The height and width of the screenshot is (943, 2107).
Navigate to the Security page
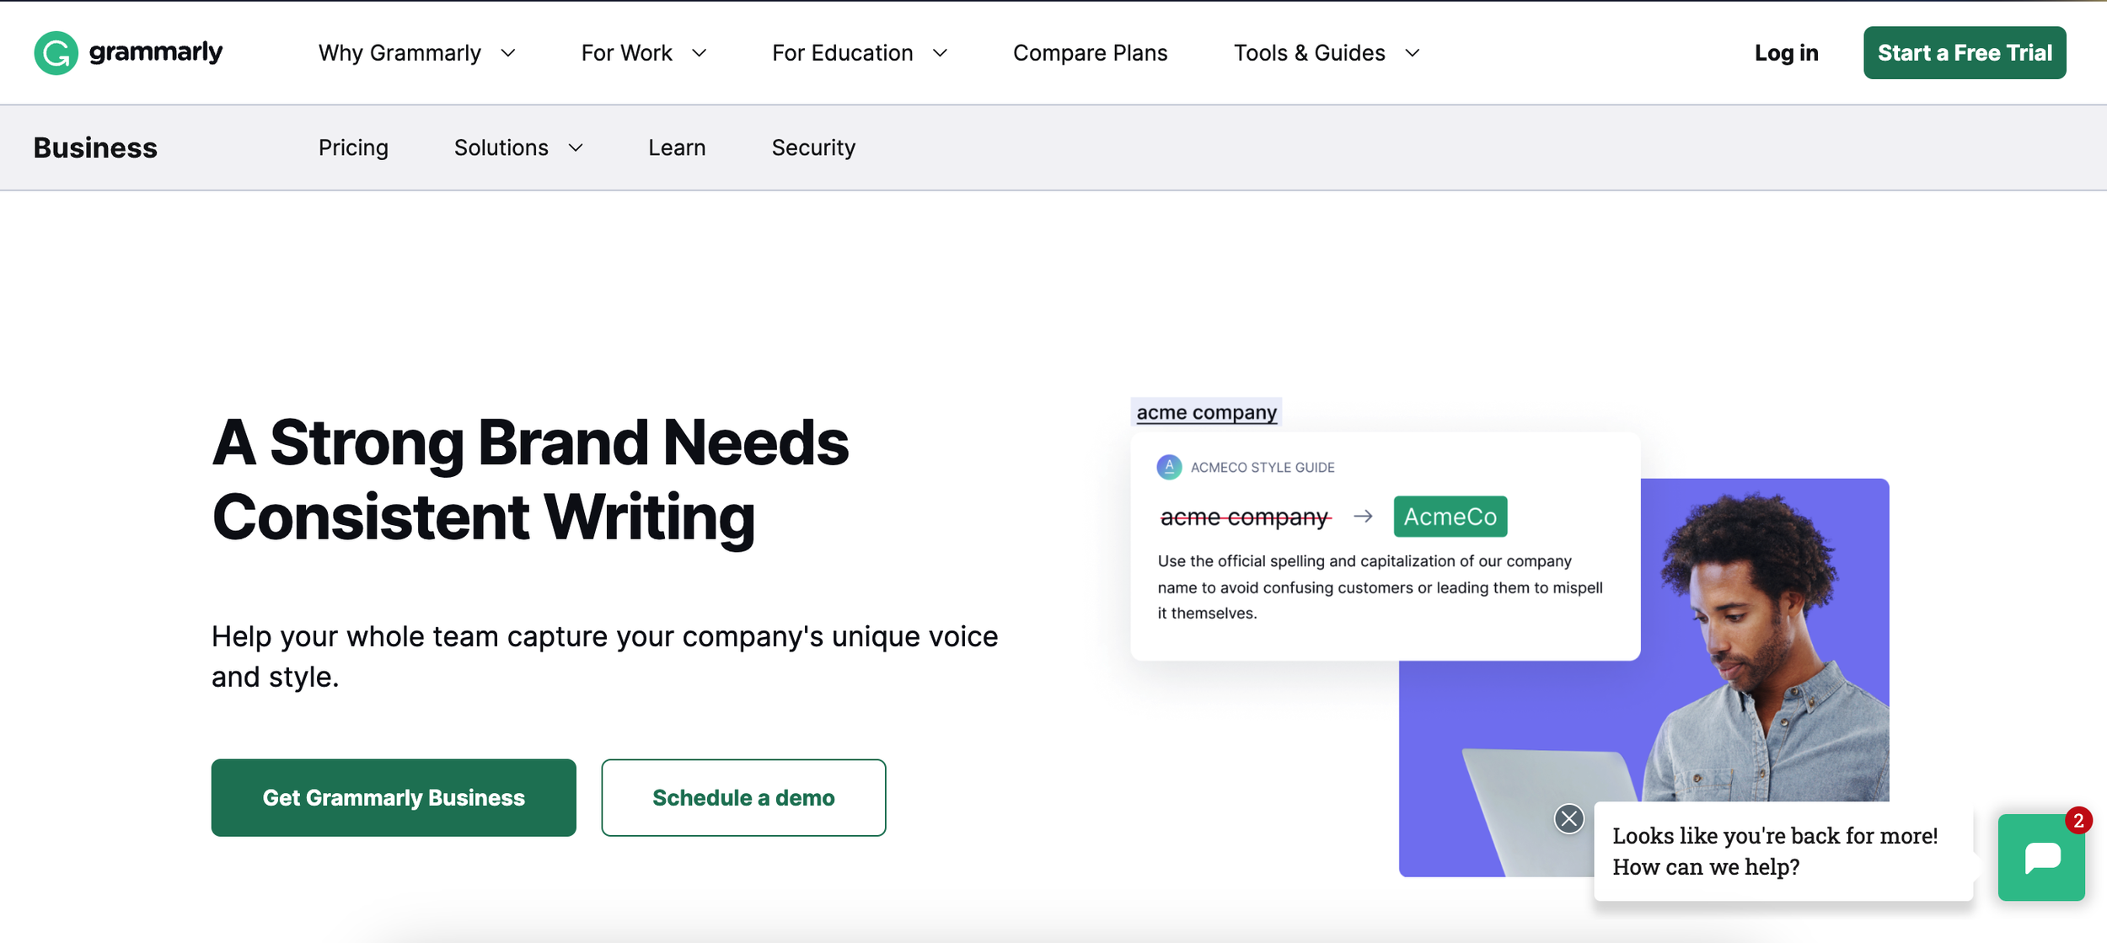click(x=813, y=148)
